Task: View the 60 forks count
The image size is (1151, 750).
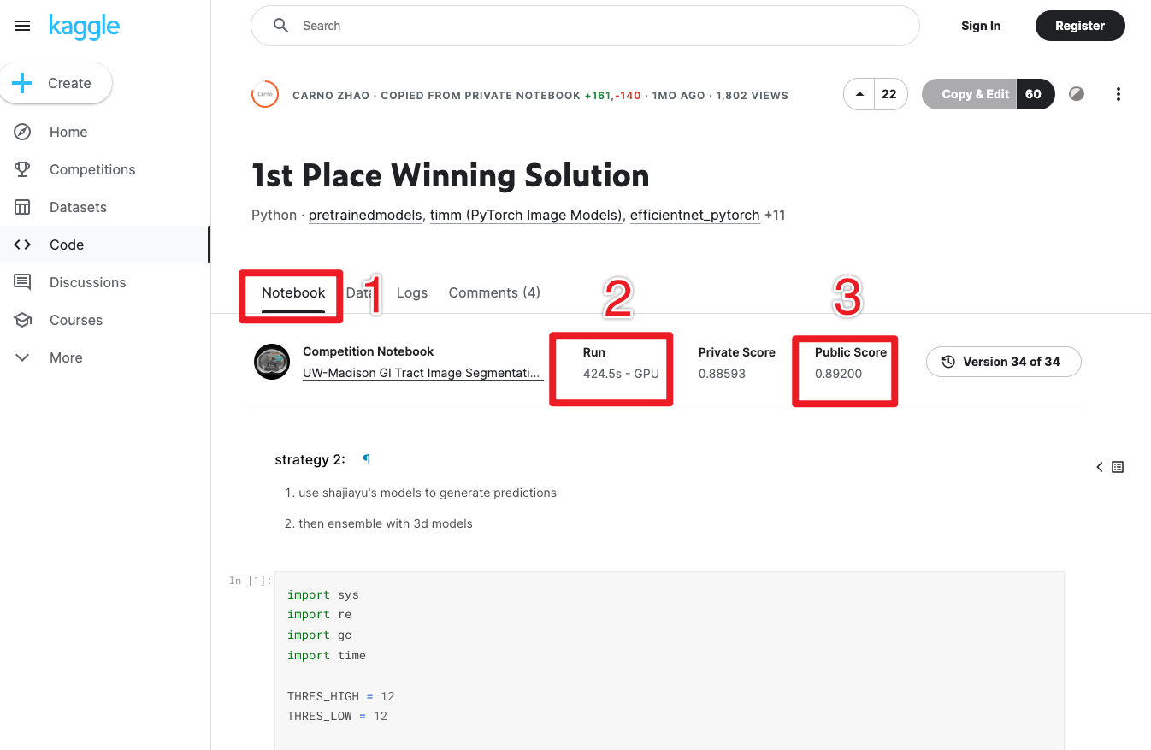Action: [x=1034, y=94]
